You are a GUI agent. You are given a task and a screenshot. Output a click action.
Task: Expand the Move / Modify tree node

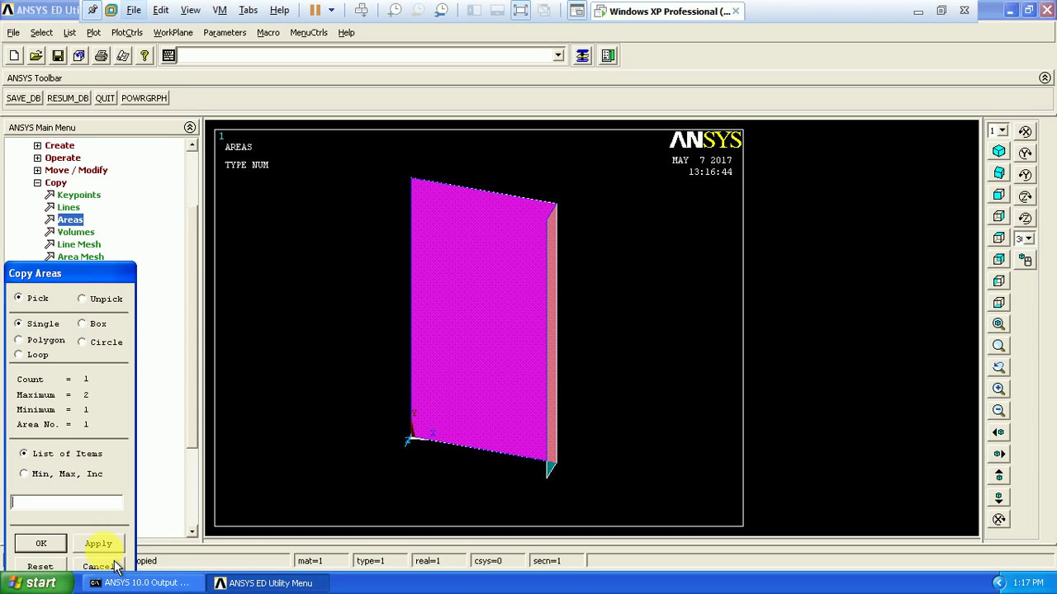[37, 170]
